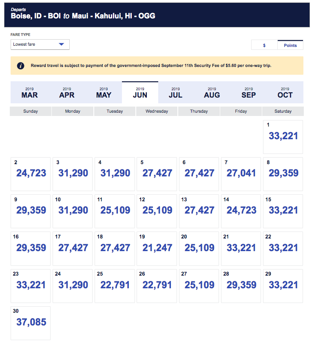Pick June 14 fare of 24,723 points
Viewport: 314px width, 343px height.
pyautogui.click(x=241, y=211)
